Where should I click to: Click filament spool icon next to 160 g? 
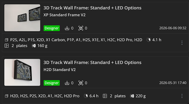pos(34,46)
